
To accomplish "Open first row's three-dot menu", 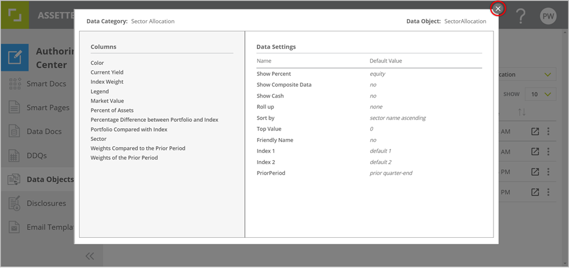I will click(548, 132).
